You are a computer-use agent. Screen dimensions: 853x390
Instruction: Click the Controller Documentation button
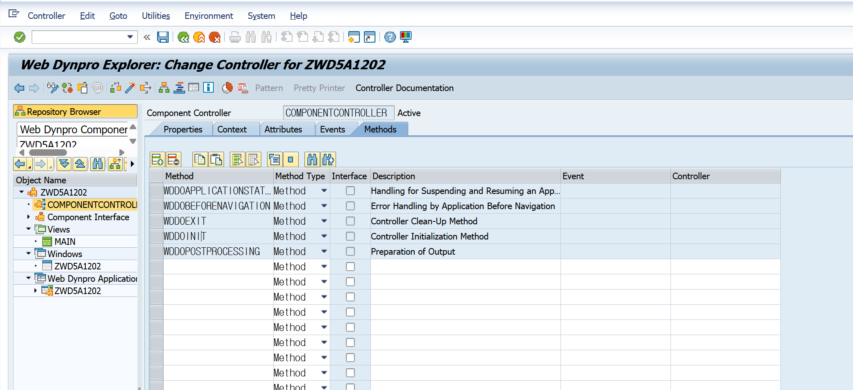click(x=405, y=88)
